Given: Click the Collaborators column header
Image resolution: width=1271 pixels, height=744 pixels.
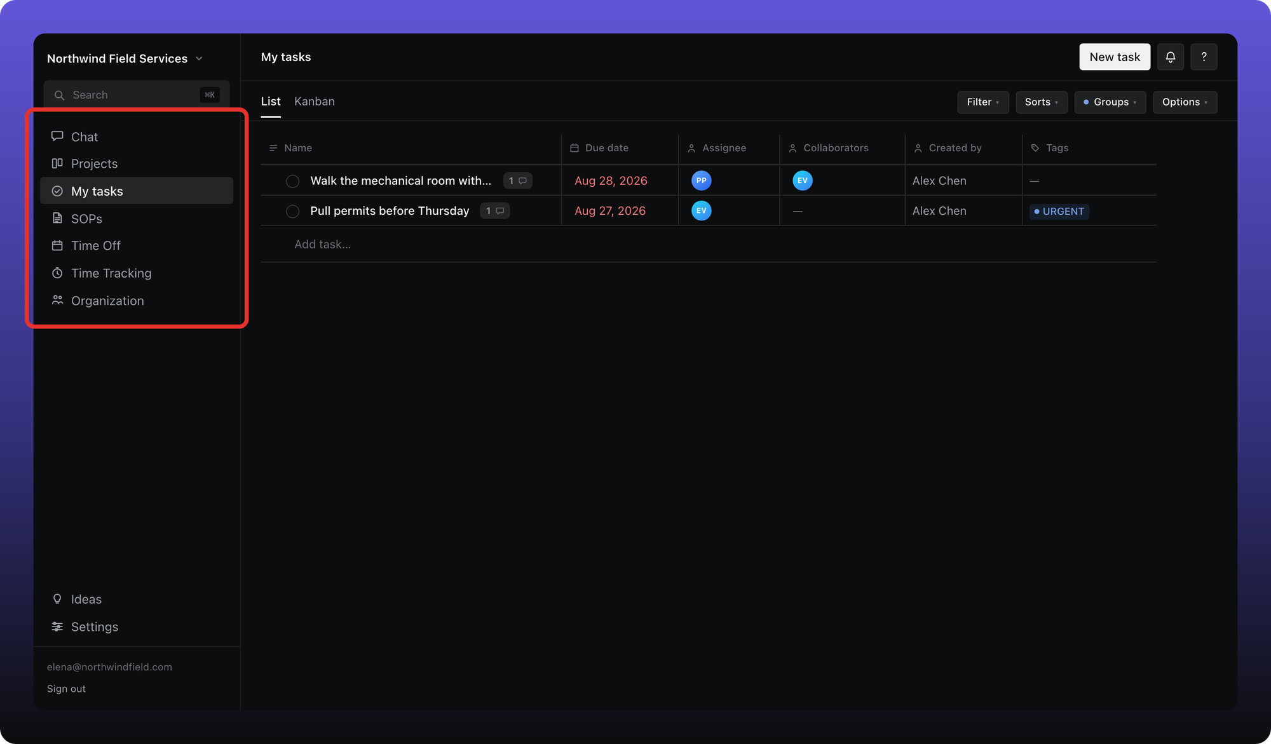Looking at the screenshot, I should (842, 148).
